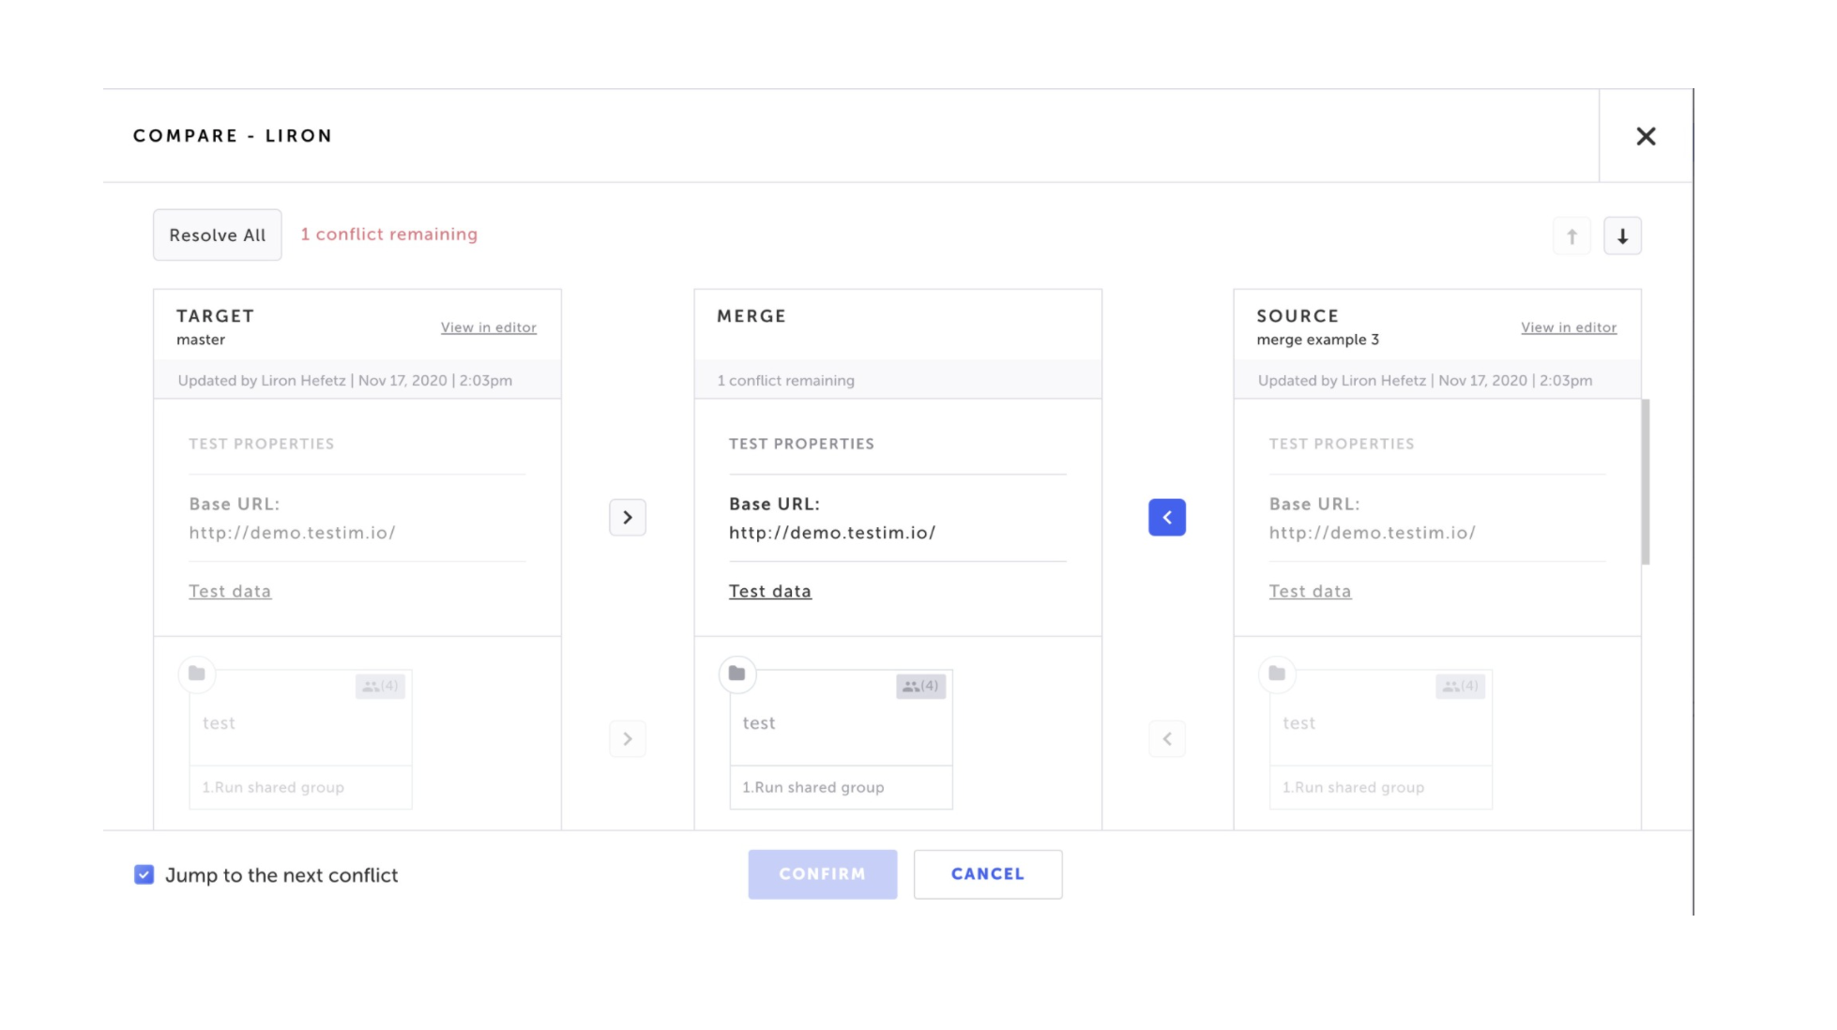Click left chevron beside source test group
This screenshot has width=1837, height=1030.
tap(1167, 739)
